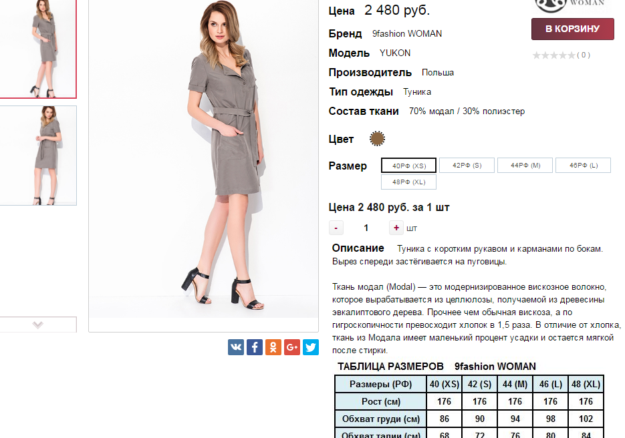
Task: Share product on VK
Action: (x=235, y=347)
